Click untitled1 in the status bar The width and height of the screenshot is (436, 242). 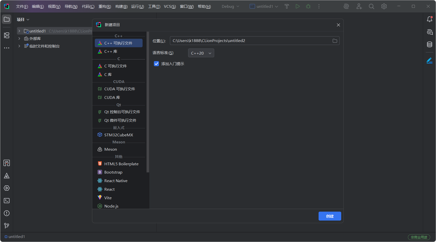[x=15, y=237]
